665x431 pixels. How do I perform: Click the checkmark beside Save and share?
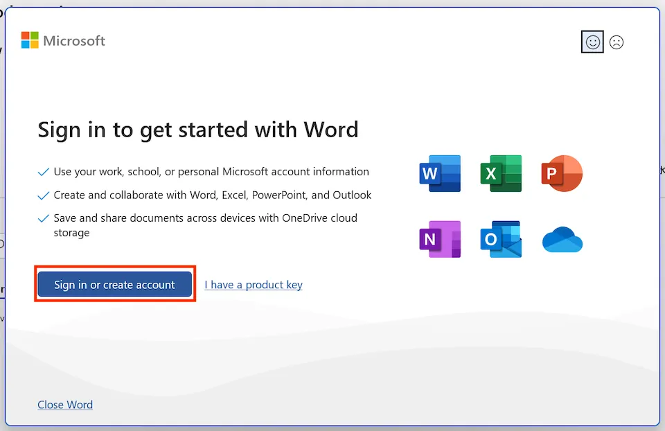click(44, 218)
